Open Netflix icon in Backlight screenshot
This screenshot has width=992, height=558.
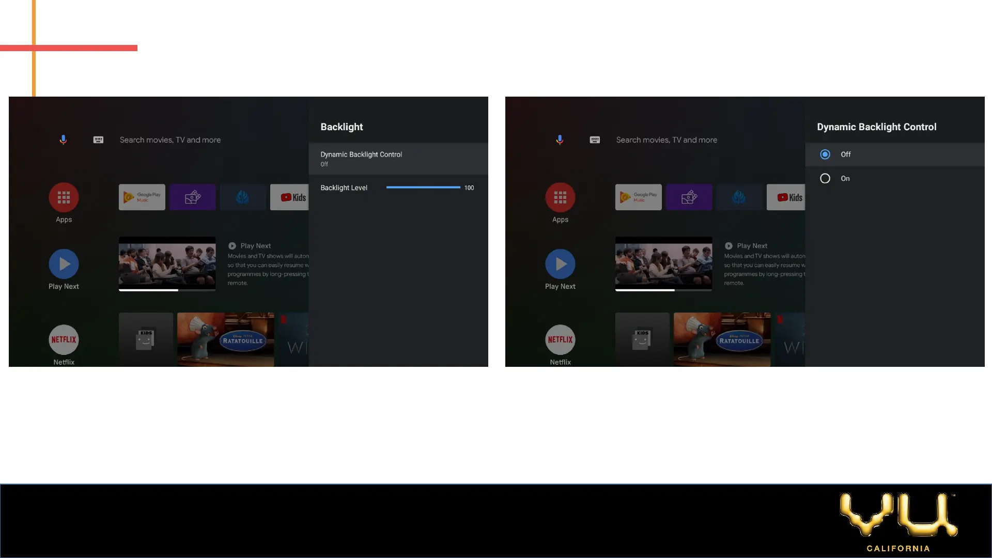coord(64,339)
